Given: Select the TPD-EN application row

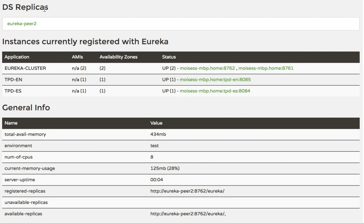Looking at the screenshot, I should click(13, 79).
